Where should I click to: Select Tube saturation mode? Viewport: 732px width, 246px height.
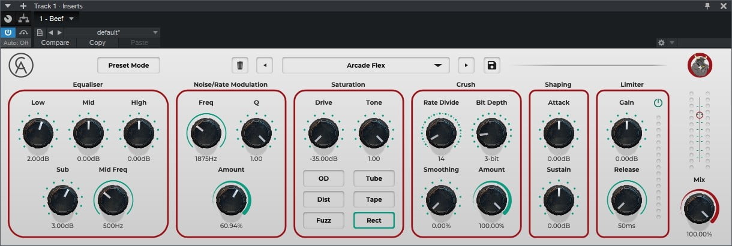[x=374, y=178]
